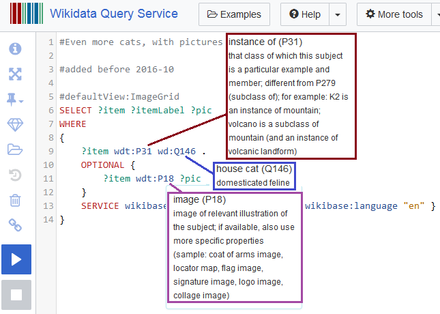The height and width of the screenshot is (314, 440).
Task: Click the open folder icon in sidebar
Action: point(15,149)
